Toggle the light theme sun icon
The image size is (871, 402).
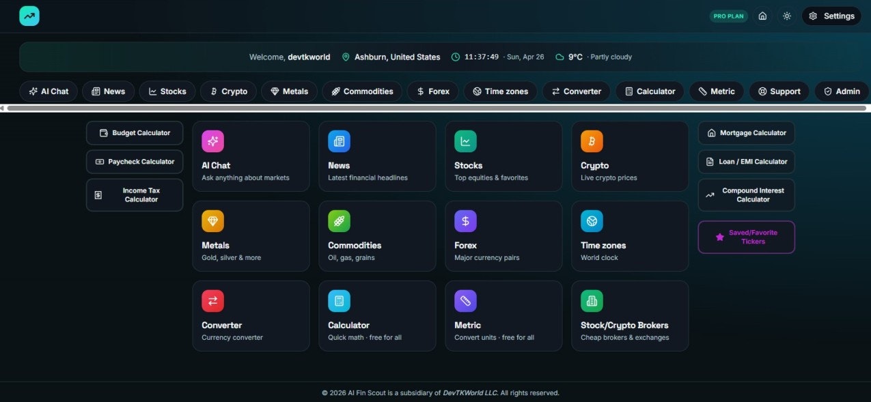(x=786, y=16)
